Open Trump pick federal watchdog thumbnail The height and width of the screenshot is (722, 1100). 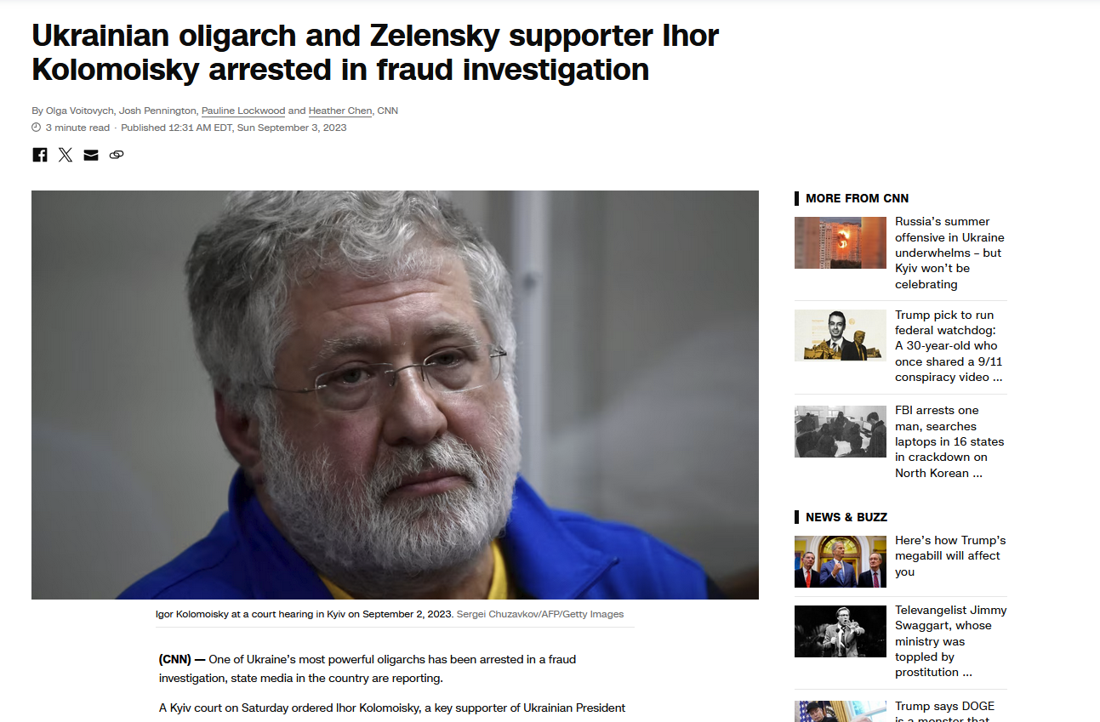pyautogui.click(x=841, y=335)
